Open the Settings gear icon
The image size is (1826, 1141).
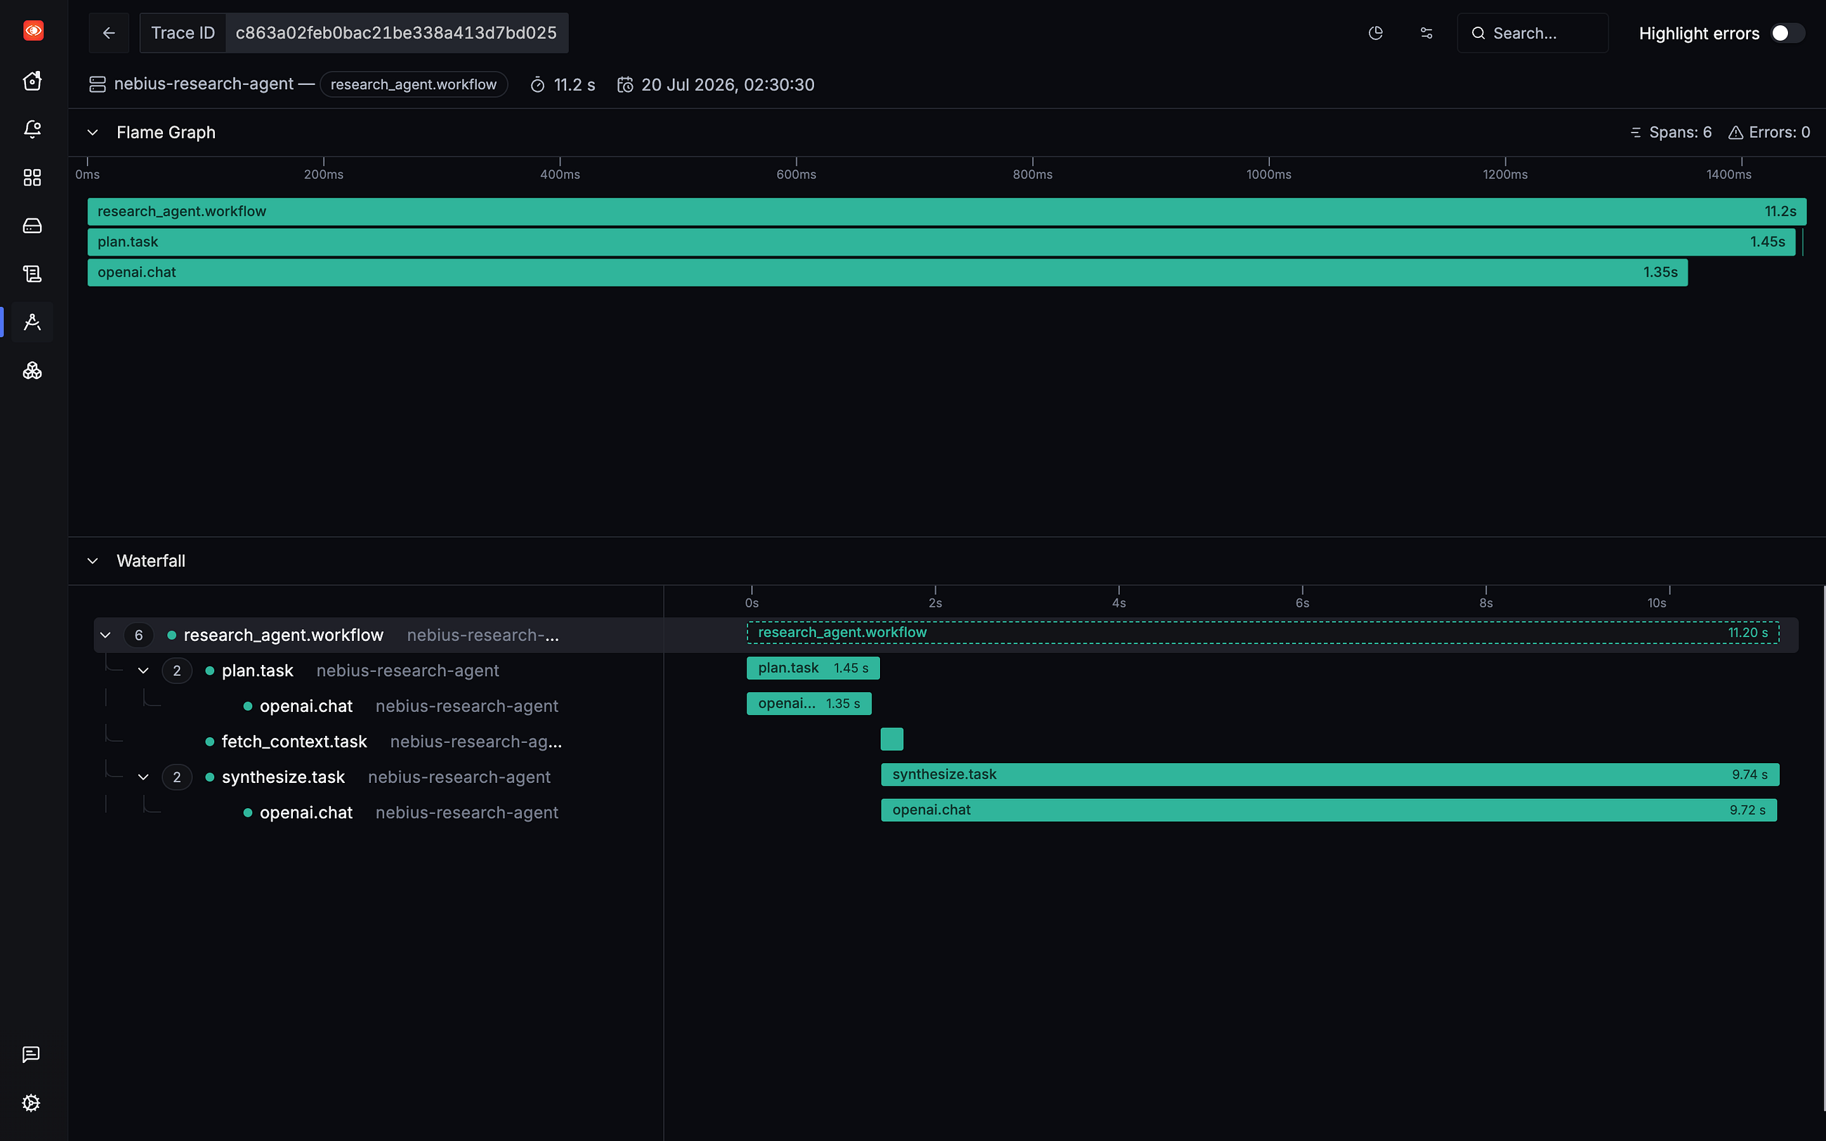click(31, 1102)
